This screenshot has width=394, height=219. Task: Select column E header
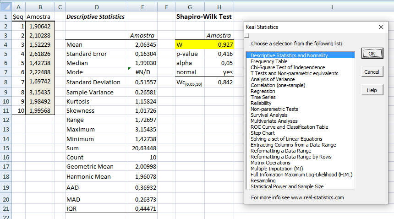click(x=143, y=7)
